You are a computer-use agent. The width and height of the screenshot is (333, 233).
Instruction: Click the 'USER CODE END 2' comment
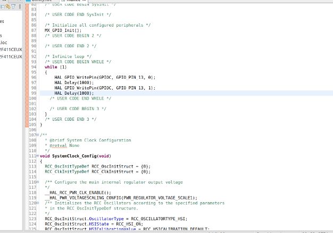click(71, 46)
